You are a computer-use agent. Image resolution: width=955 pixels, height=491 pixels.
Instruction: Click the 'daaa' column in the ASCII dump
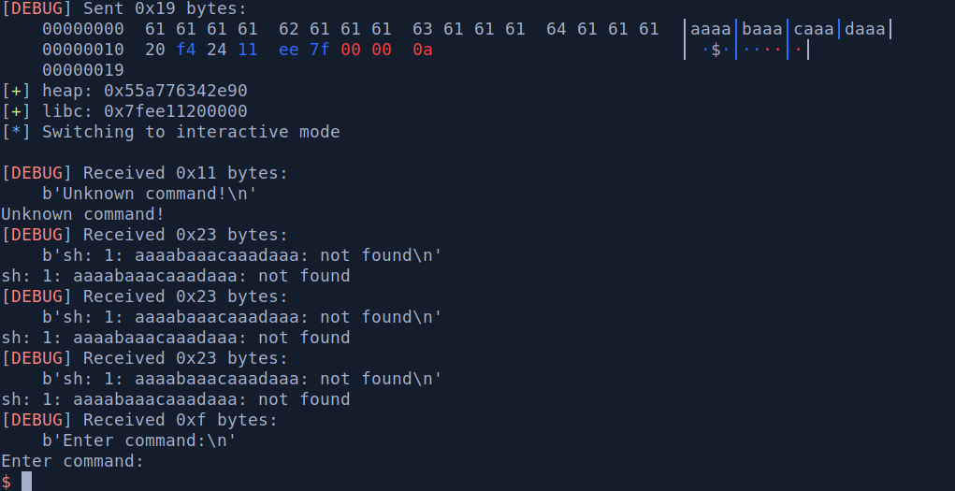pyautogui.click(x=864, y=29)
